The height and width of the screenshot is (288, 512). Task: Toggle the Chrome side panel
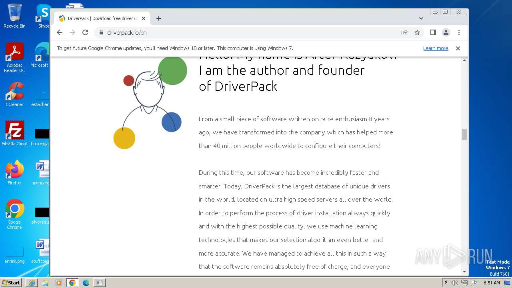[x=433, y=33]
